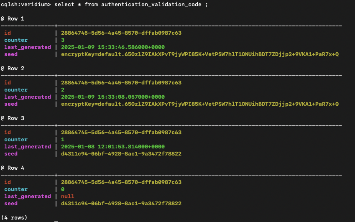355x222 pixels.
Task: Click the (4 rows) result summary
Action: 13,217
